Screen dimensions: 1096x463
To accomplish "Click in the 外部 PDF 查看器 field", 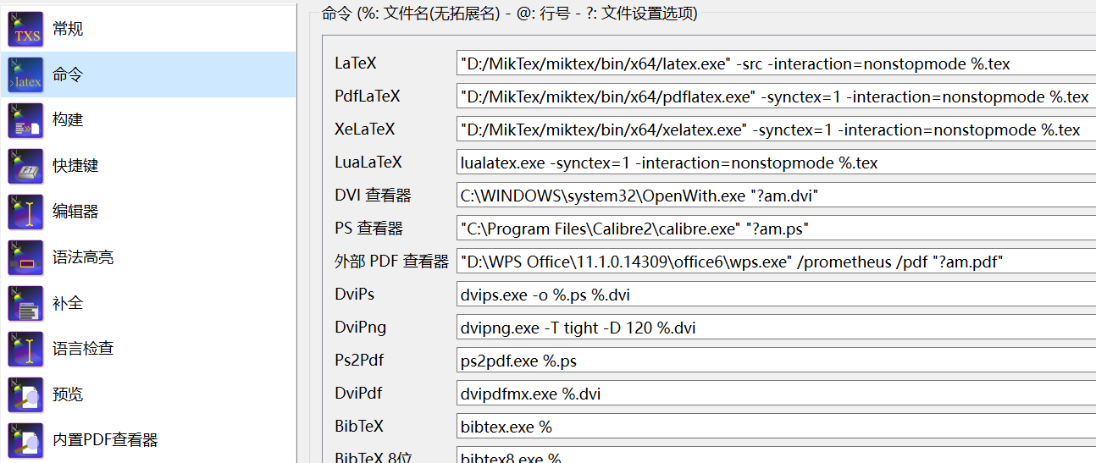I will tap(776, 262).
